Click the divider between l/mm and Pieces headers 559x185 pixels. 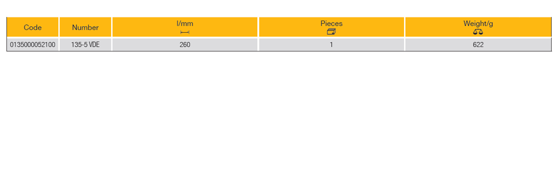point(258,28)
